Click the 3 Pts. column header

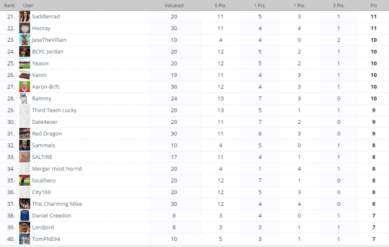[339, 5]
